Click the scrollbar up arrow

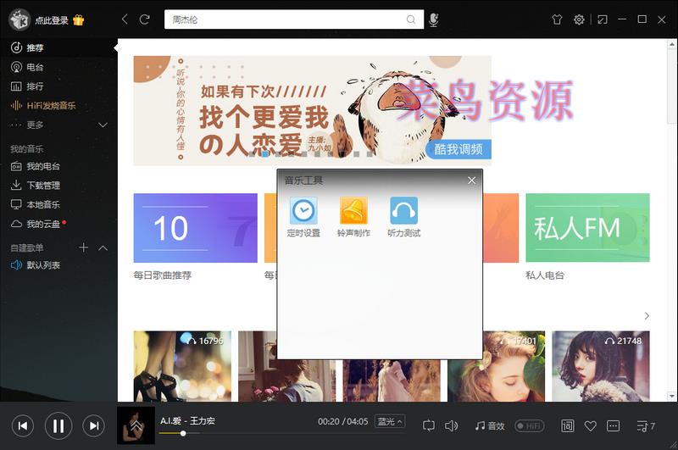(671, 44)
